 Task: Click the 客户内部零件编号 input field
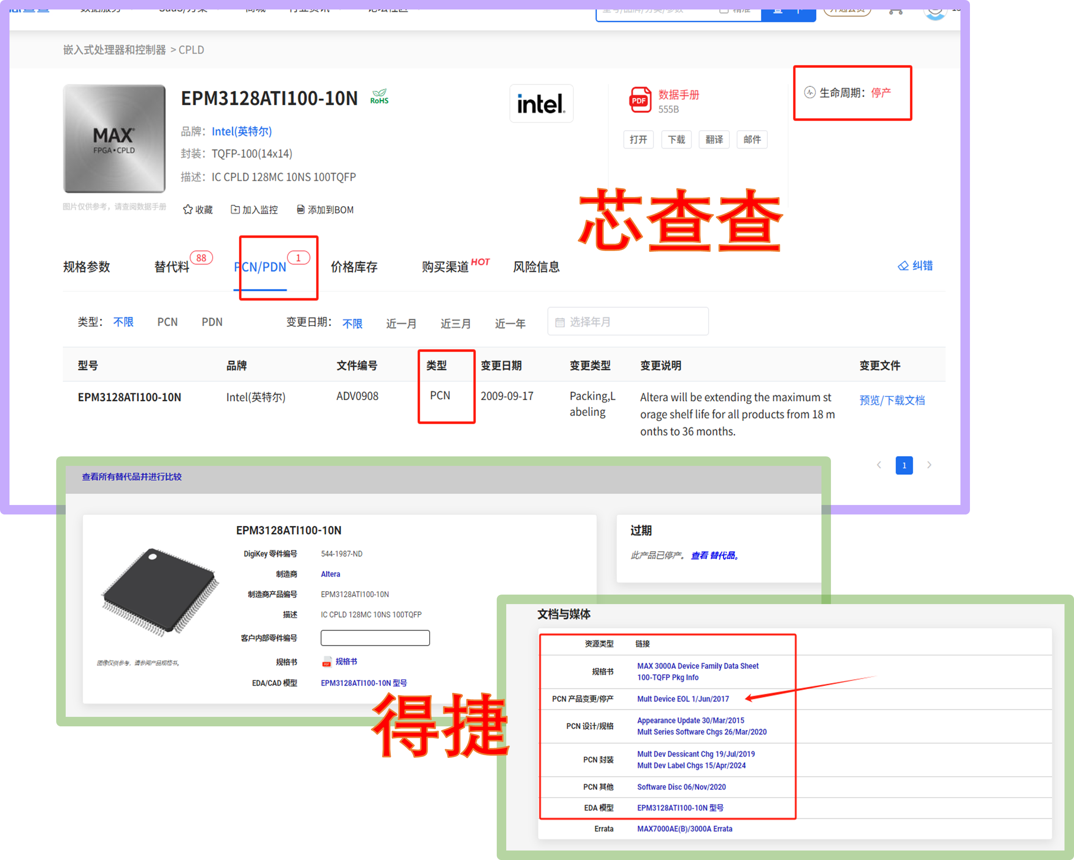tap(374, 638)
